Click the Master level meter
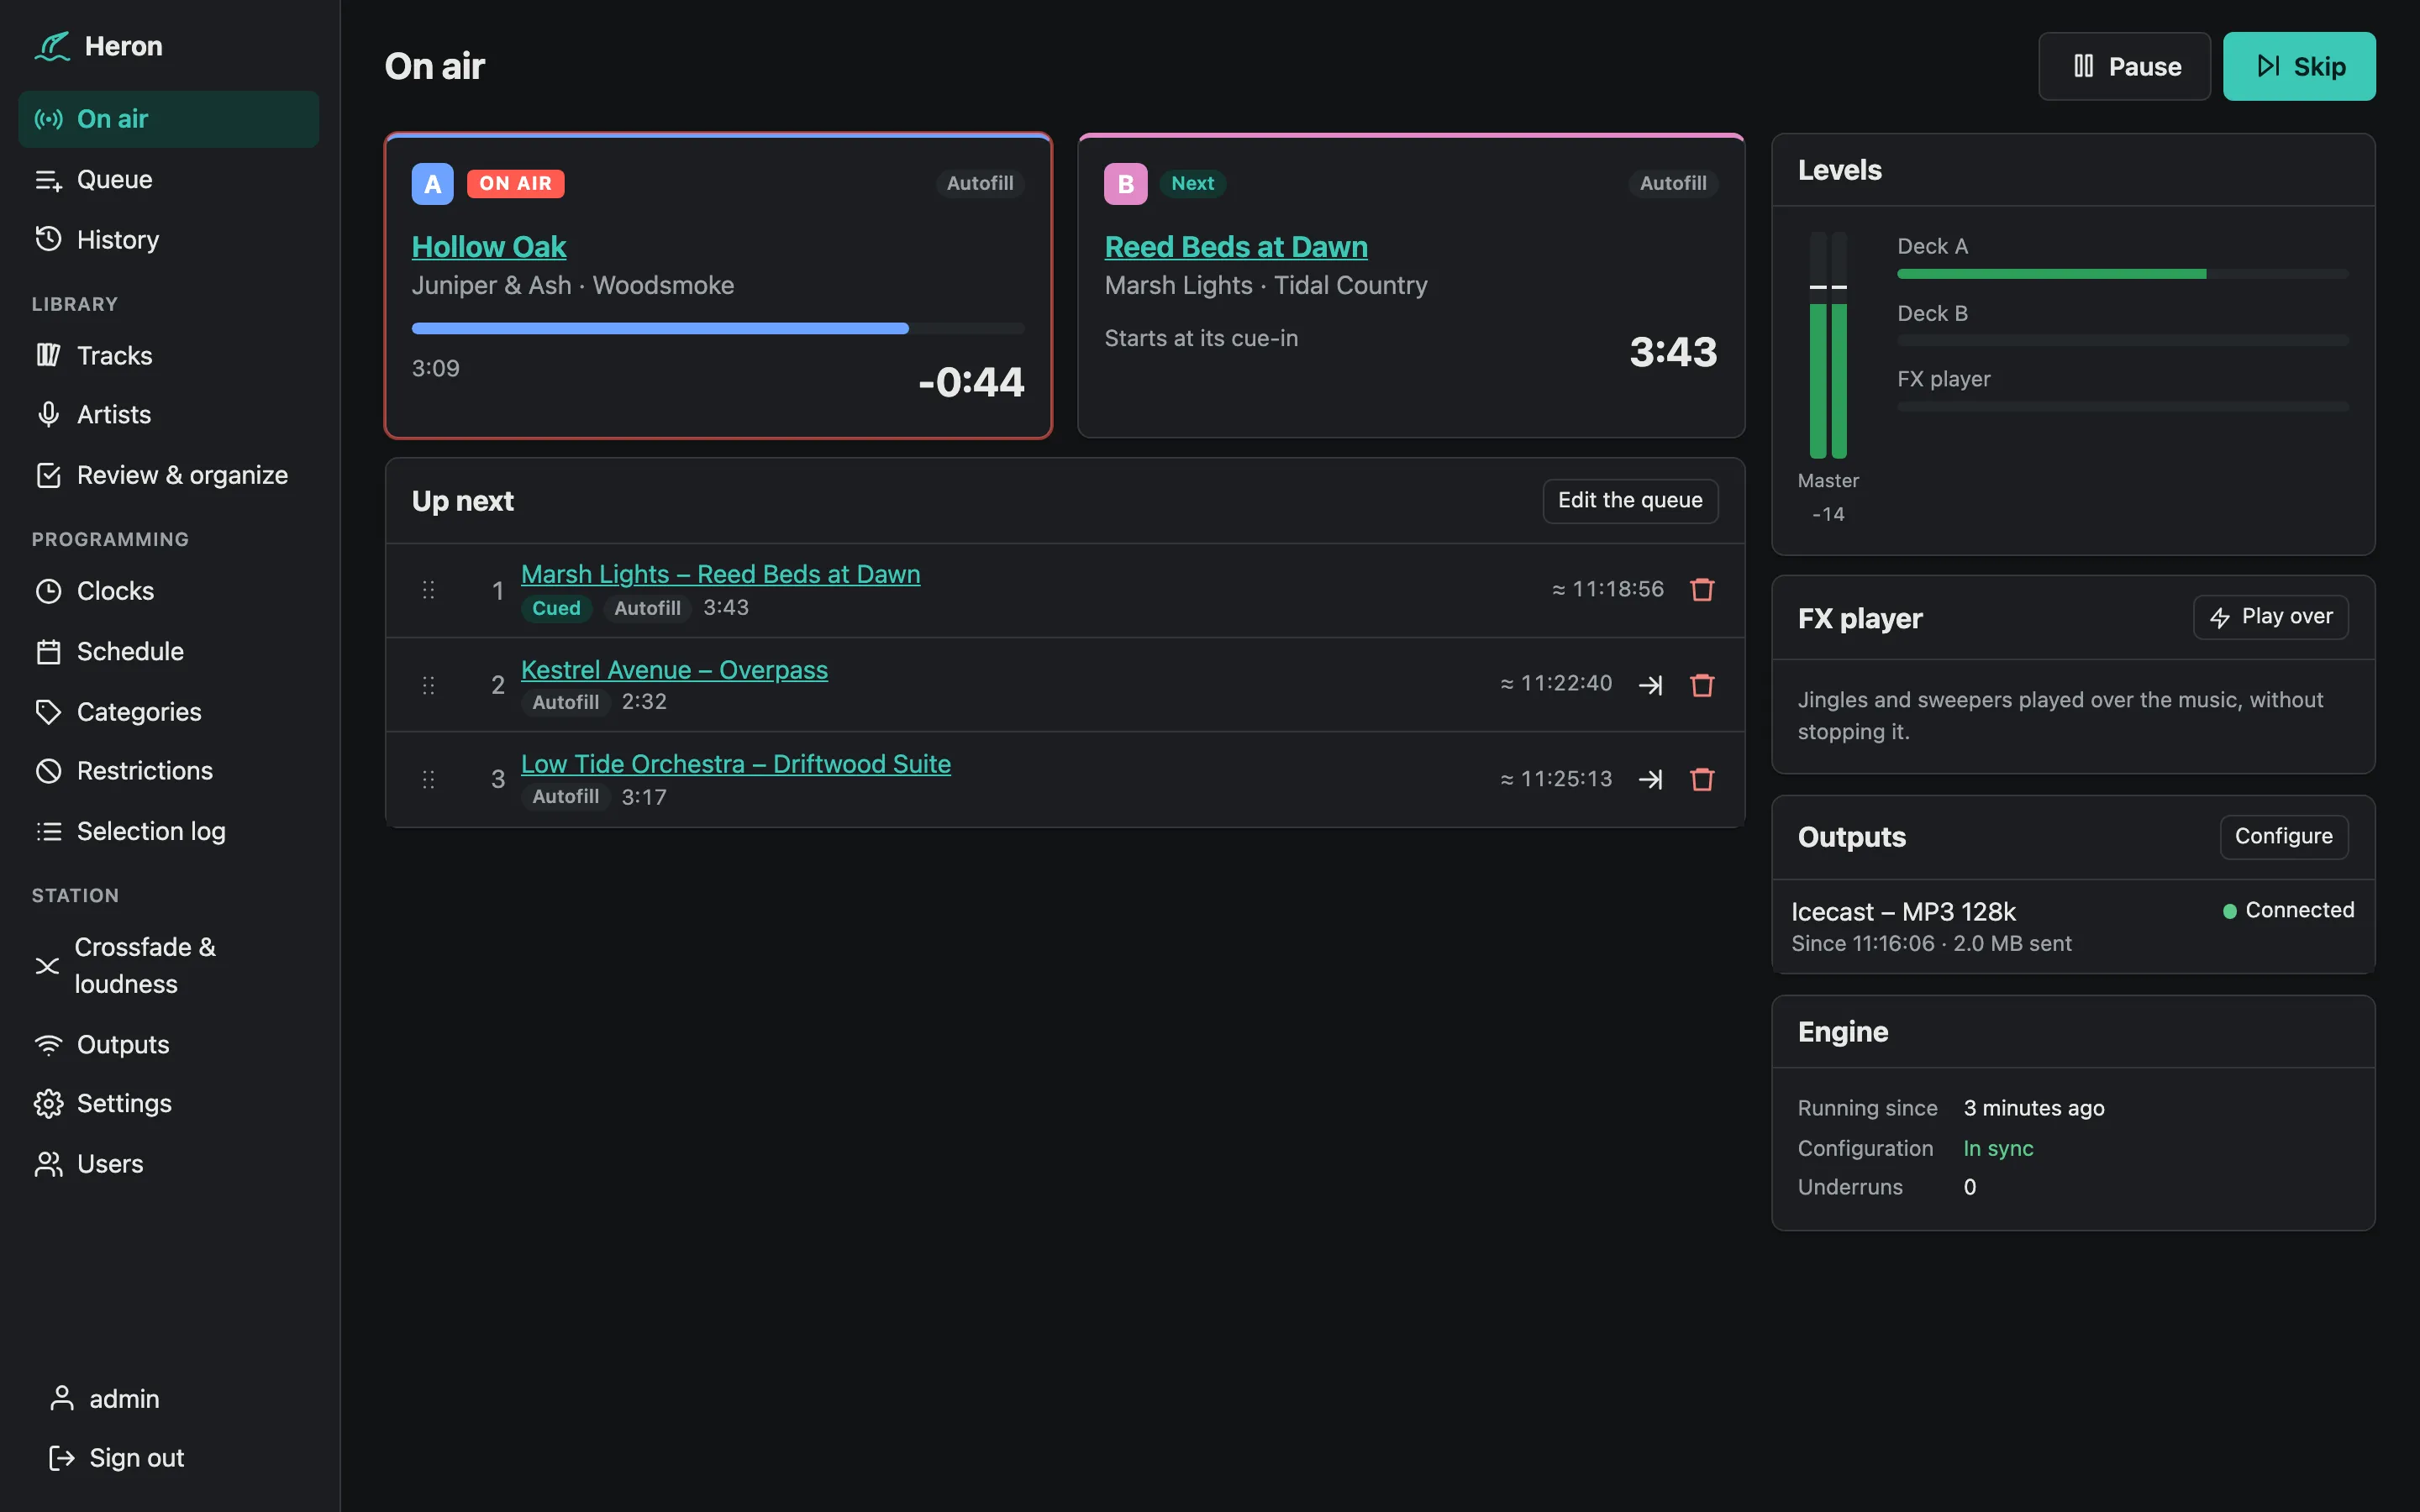The width and height of the screenshot is (2420, 1512). pos(1828,345)
